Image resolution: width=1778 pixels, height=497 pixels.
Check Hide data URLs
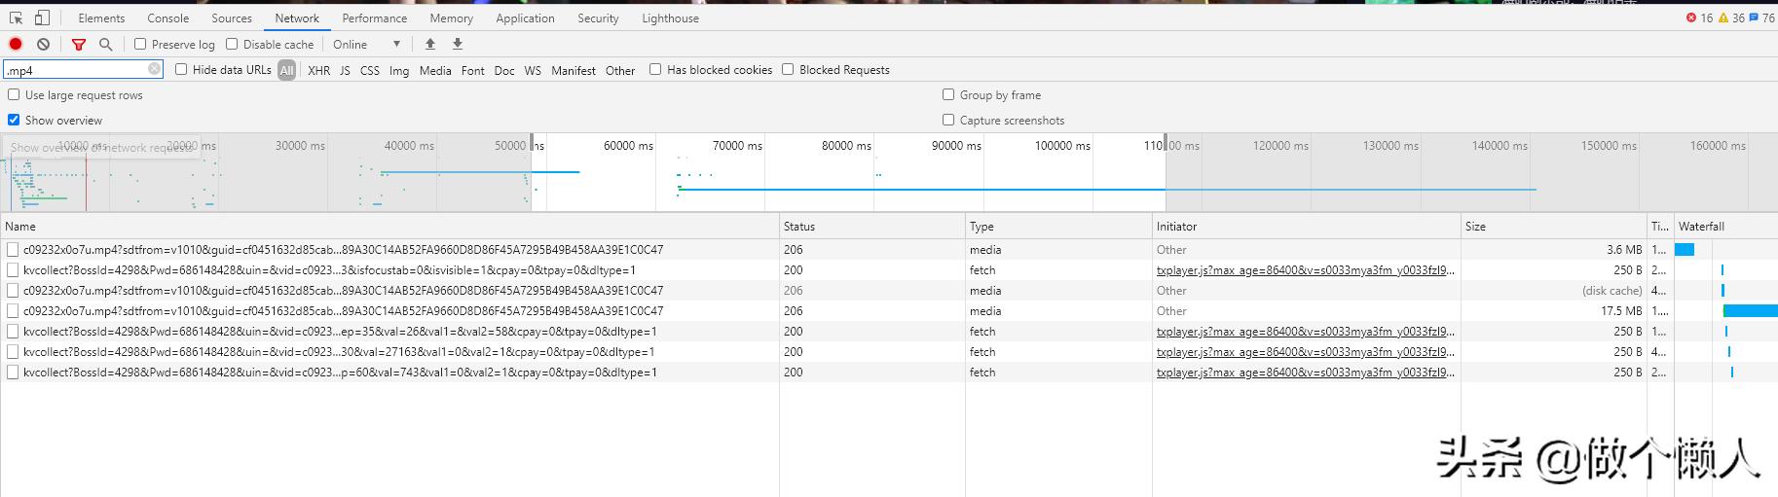pos(181,69)
